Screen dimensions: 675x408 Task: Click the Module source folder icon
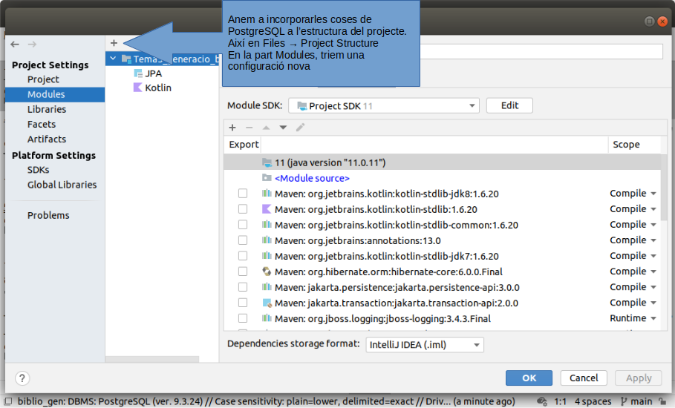coord(267,178)
